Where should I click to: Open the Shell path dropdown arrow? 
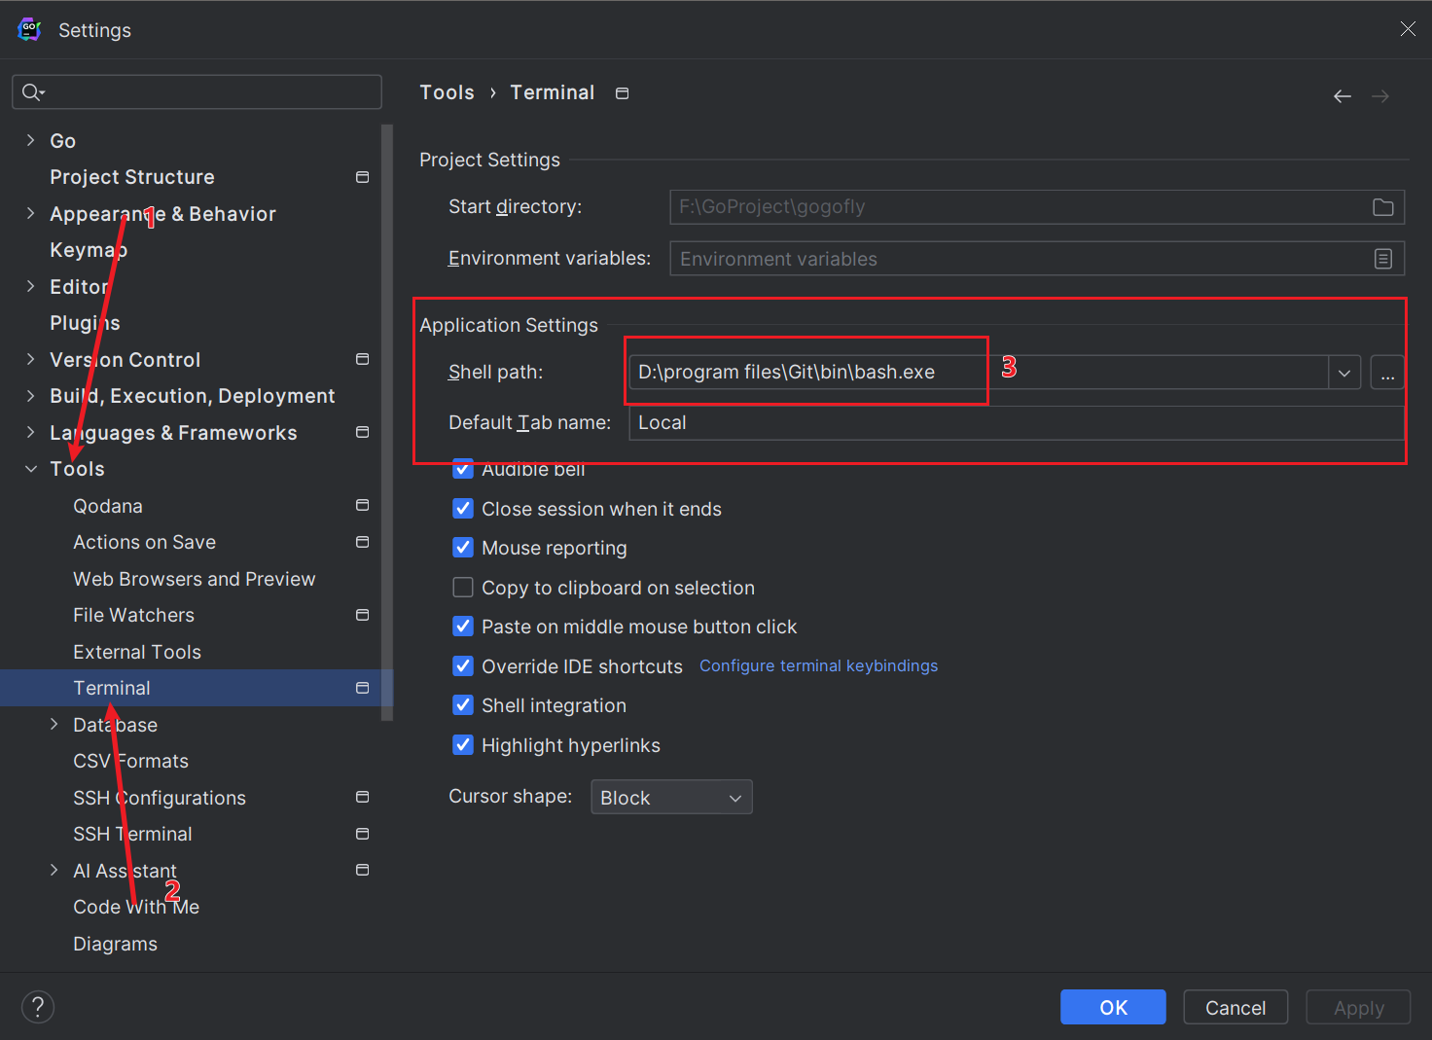[x=1343, y=373]
